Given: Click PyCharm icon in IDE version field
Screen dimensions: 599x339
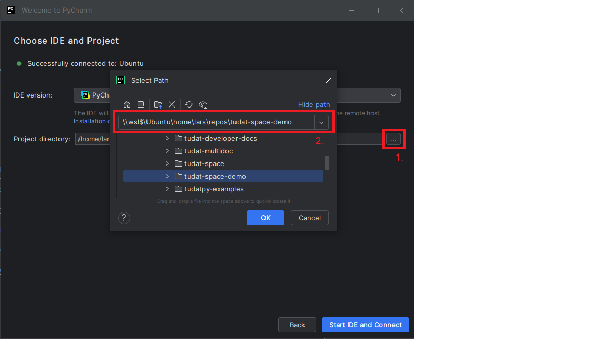Looking at the screenshot, I should click(85, 95).
